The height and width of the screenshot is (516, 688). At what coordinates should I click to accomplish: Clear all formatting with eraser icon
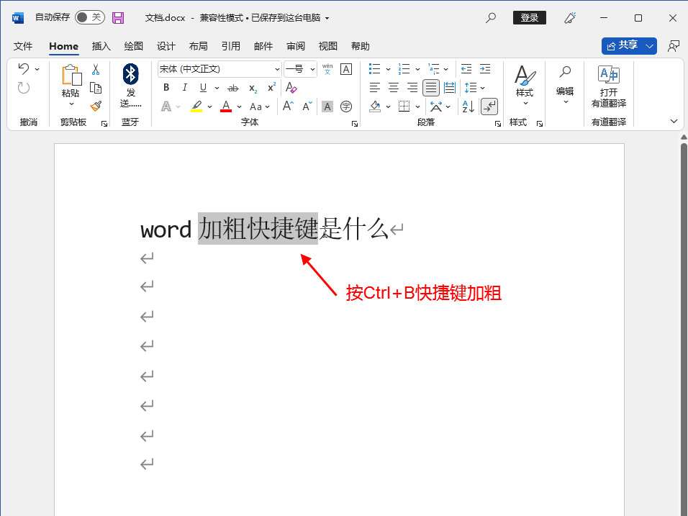[x=291, y=88]
